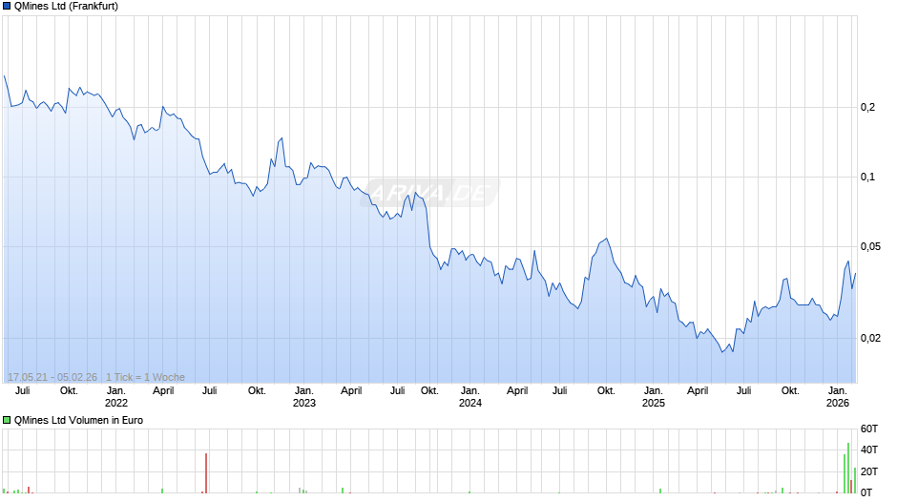Viewport: 897px width, 502px height.
Task: Click the 0,05 price axis label
Action: [x=870, y=247]
